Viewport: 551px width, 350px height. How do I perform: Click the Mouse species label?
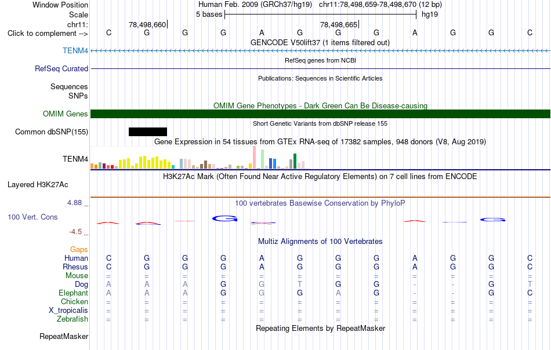point(77,276)
